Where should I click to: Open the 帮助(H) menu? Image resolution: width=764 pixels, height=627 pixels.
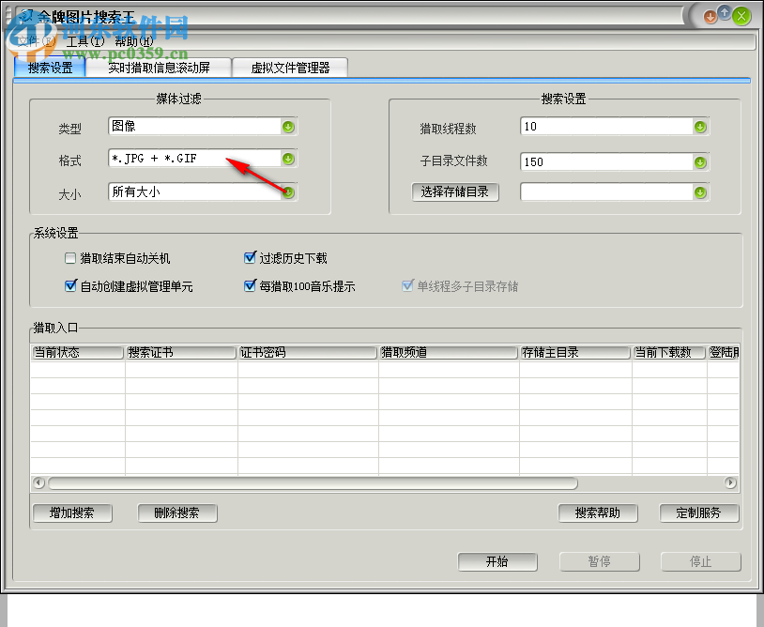coord(134,42)
